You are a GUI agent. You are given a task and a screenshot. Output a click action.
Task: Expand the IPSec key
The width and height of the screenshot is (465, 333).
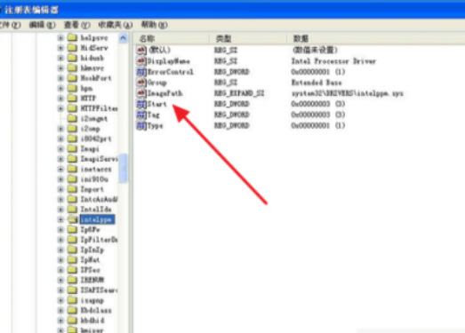60,270
